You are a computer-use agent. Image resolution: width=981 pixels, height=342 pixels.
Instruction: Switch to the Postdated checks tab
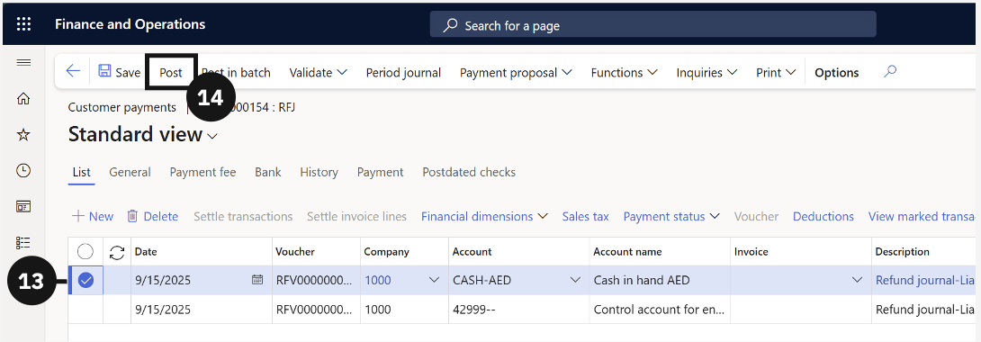point(469,172)
